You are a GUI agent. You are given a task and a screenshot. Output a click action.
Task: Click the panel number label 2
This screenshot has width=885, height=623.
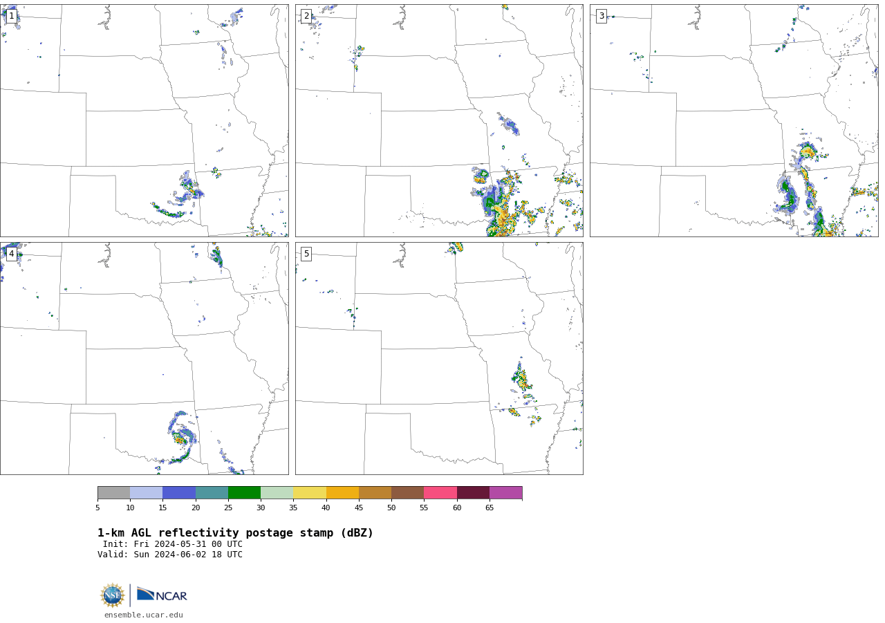tap(306, 16)
